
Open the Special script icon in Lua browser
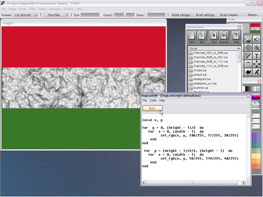coord(223,36)
